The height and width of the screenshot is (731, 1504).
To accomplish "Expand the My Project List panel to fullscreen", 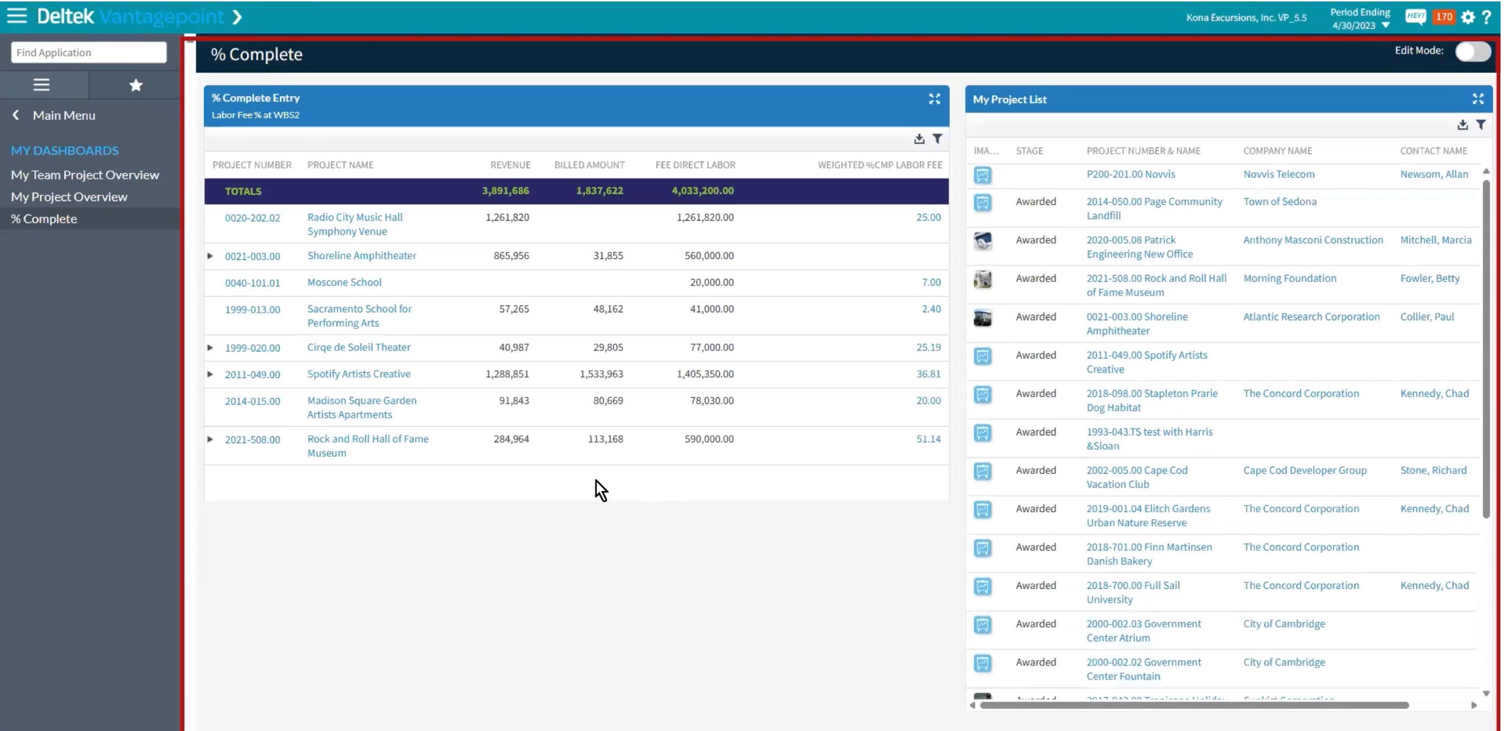I will [x=1478, y=99].
